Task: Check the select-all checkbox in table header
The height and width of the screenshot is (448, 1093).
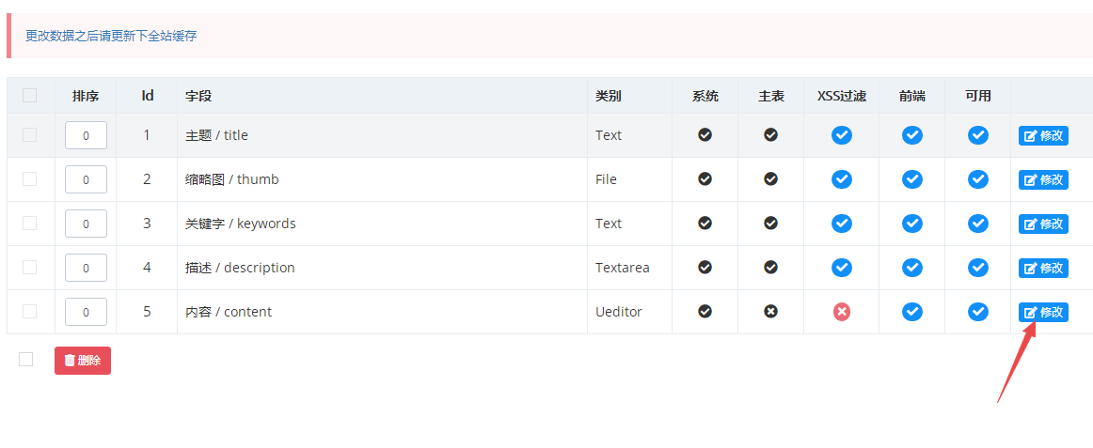Action: pyautogui.click(x=30, y=96)
